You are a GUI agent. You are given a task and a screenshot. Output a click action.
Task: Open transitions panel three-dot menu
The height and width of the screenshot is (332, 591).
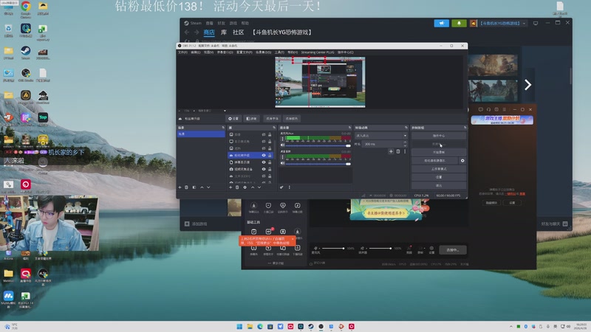tap(405, 151)
